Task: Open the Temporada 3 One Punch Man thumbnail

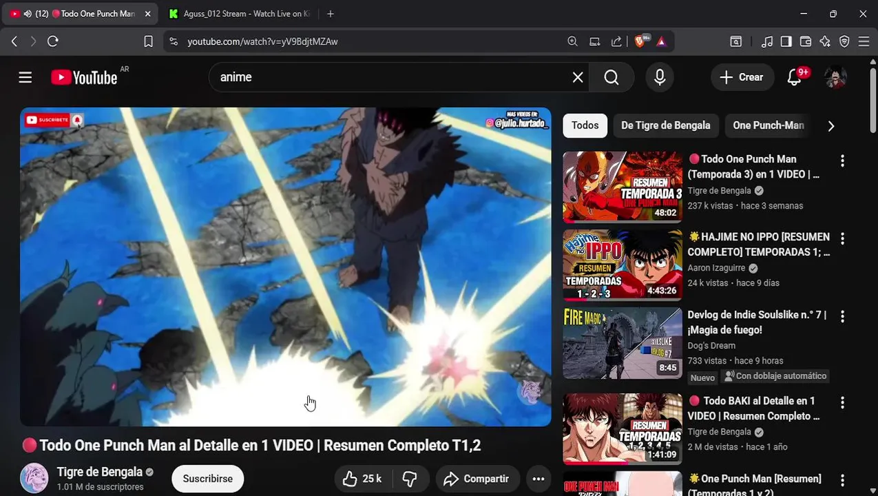Action: point(623,187)
